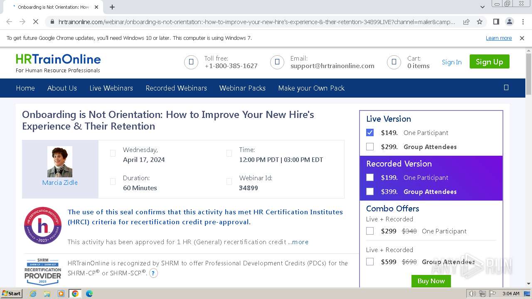Open the Live Webinars menu
The image size is (532, 299).
[x=111, y=88]
